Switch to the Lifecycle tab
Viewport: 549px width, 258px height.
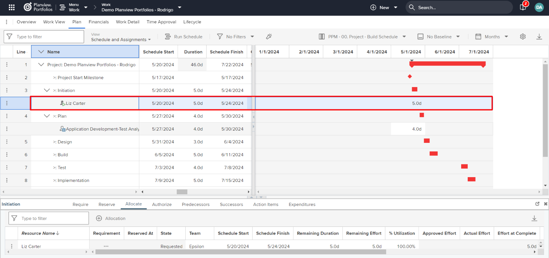click(x=192, y=22)
